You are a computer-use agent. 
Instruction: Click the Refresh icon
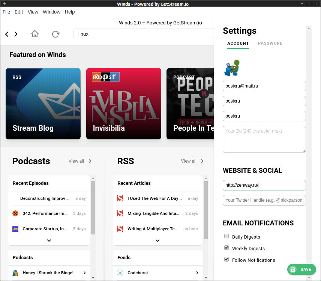(55, 34)
